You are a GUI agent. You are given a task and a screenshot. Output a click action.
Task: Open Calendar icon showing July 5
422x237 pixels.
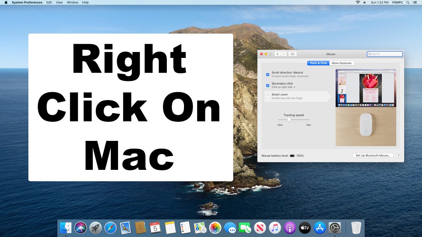(155, 227)
